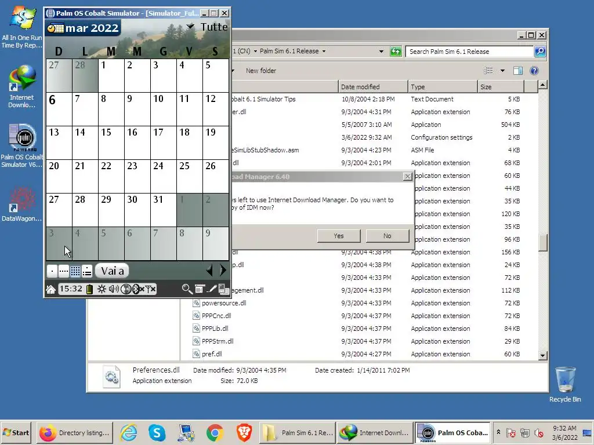
Task: Tap the Palm Home icon in status bar
Action: [x=51, y=290]
